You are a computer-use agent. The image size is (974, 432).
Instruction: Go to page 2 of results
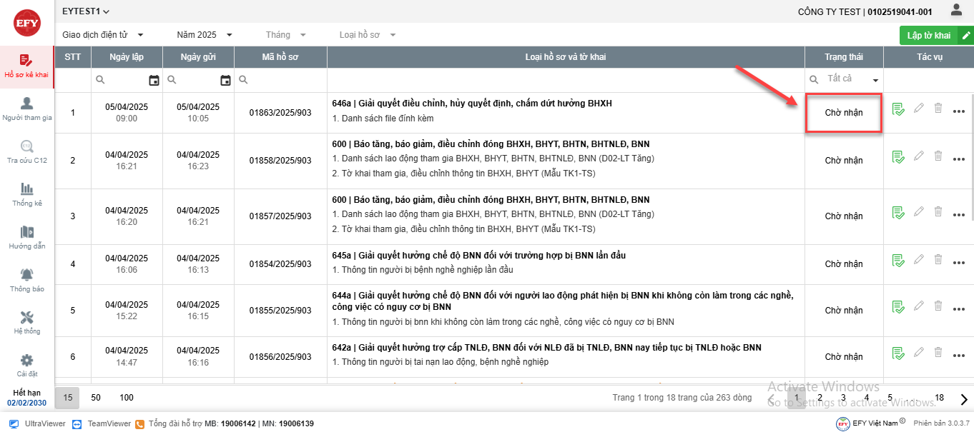pos(820,398)
